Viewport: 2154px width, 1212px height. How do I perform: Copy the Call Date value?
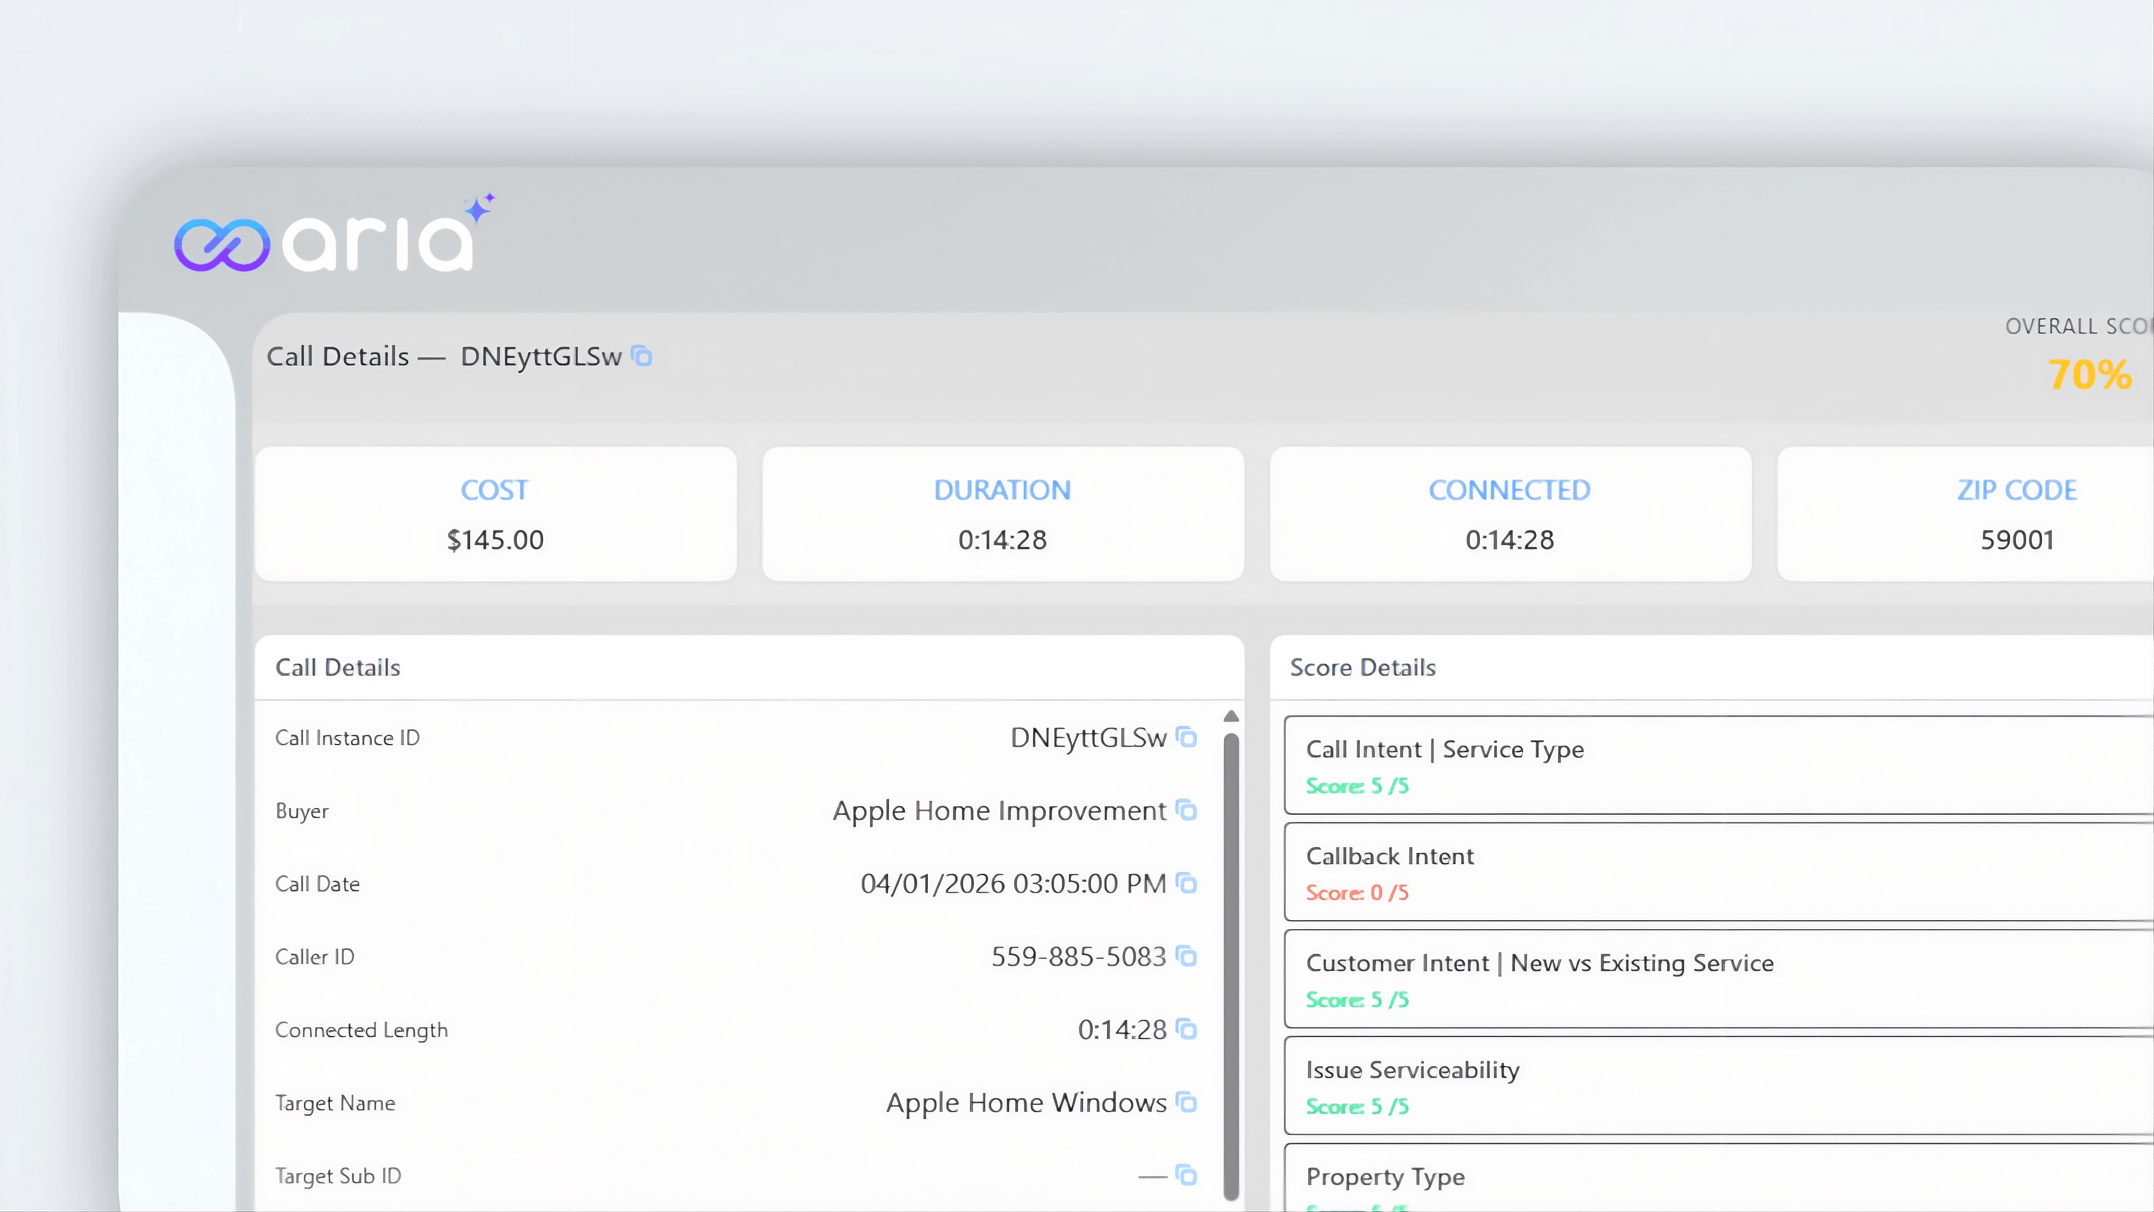(x=1186, y=883)
